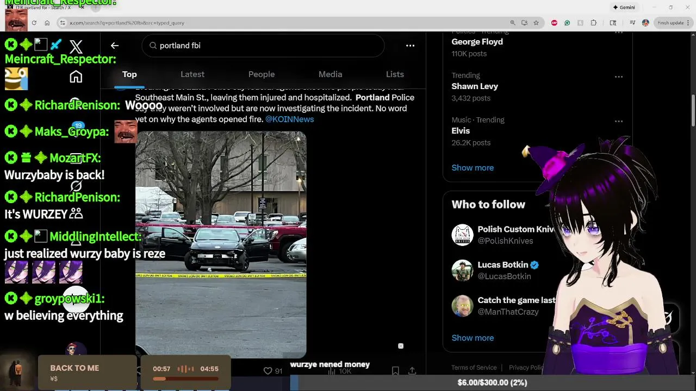Click the browser address bar URL
The image size is (696, 391).
pos(127,23)
